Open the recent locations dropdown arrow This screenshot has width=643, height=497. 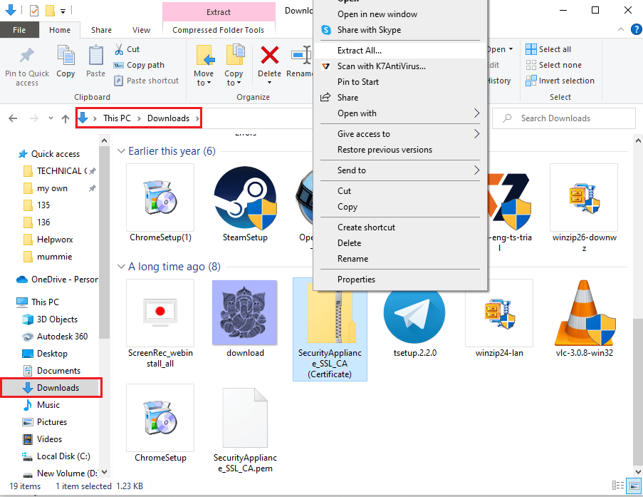51,118
